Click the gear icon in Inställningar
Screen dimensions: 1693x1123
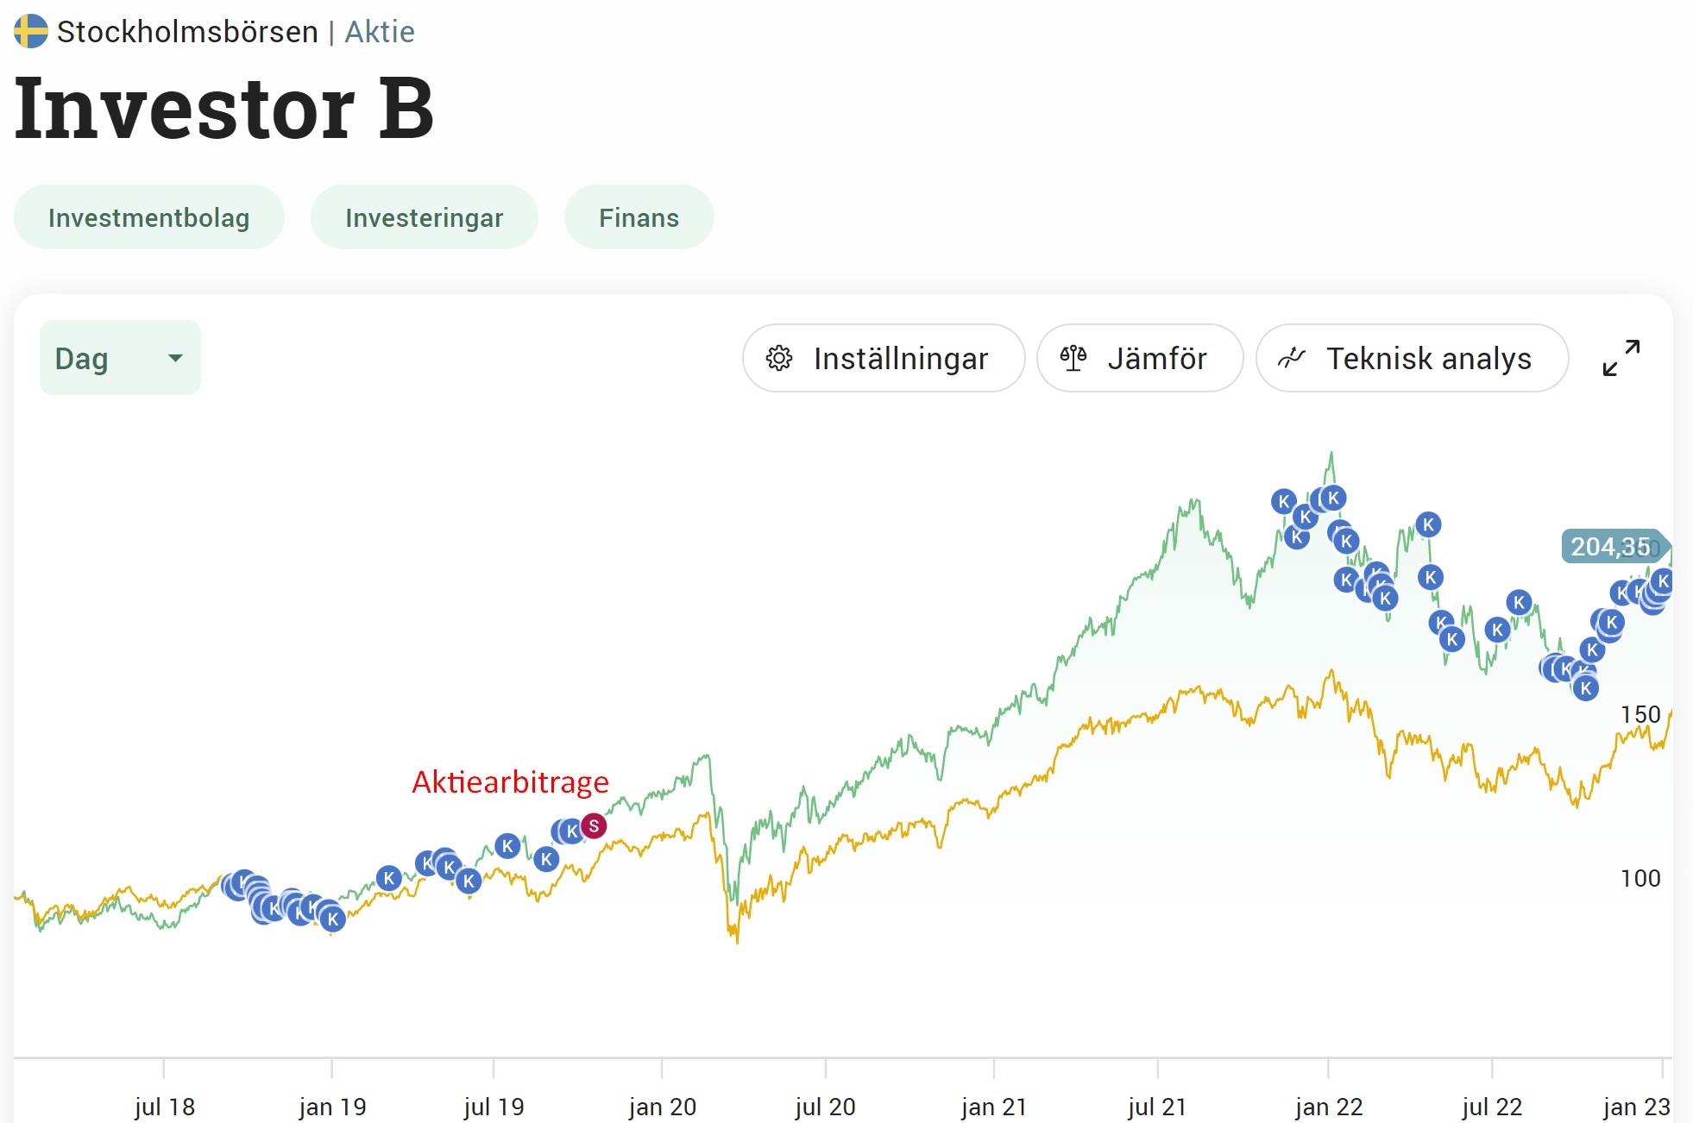click(779, 358)
